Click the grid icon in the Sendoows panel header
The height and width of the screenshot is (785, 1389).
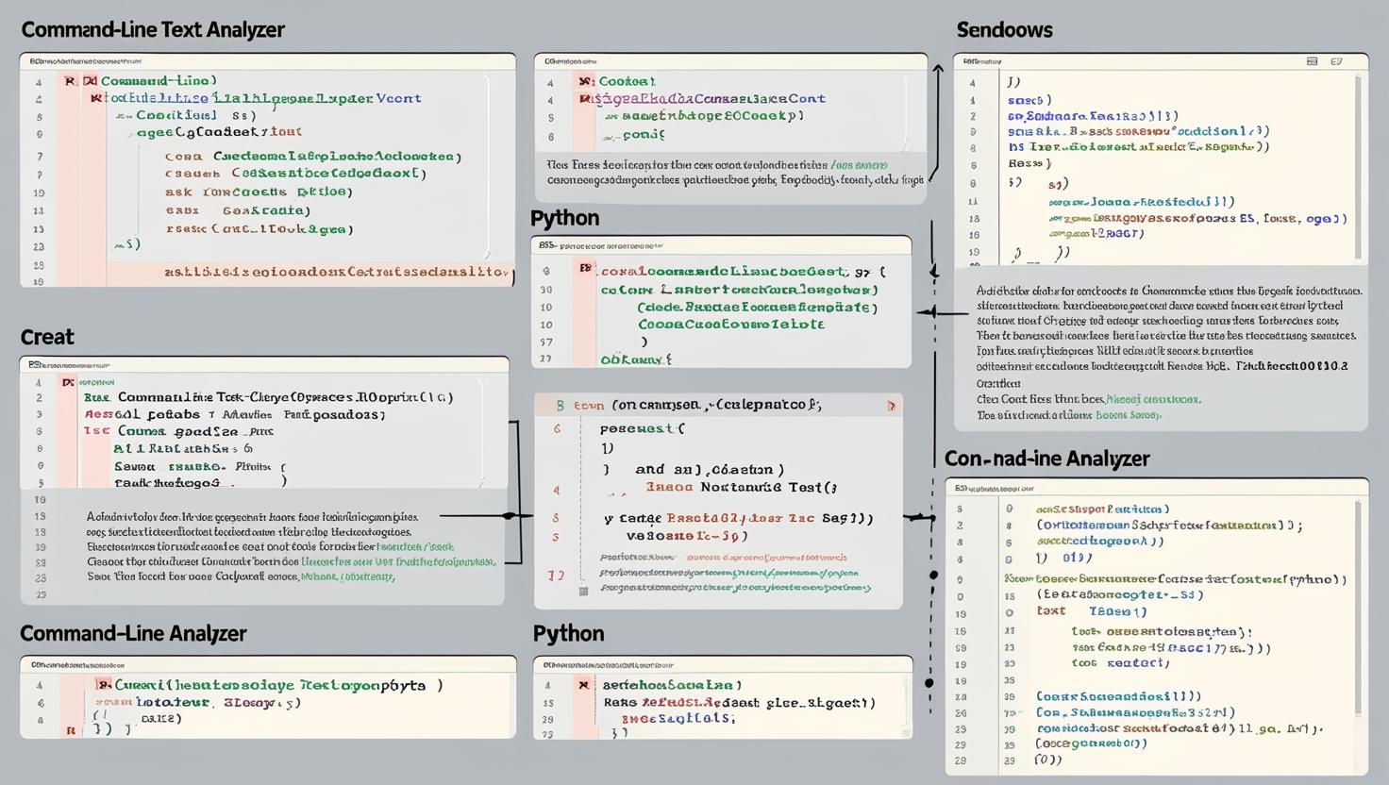(1311, 60)
